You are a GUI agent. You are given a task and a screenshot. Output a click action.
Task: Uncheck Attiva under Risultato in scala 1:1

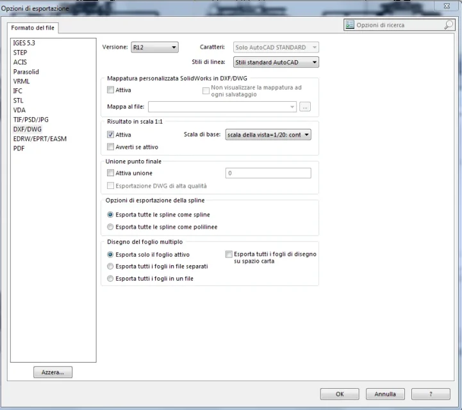[x=111, y=135]
